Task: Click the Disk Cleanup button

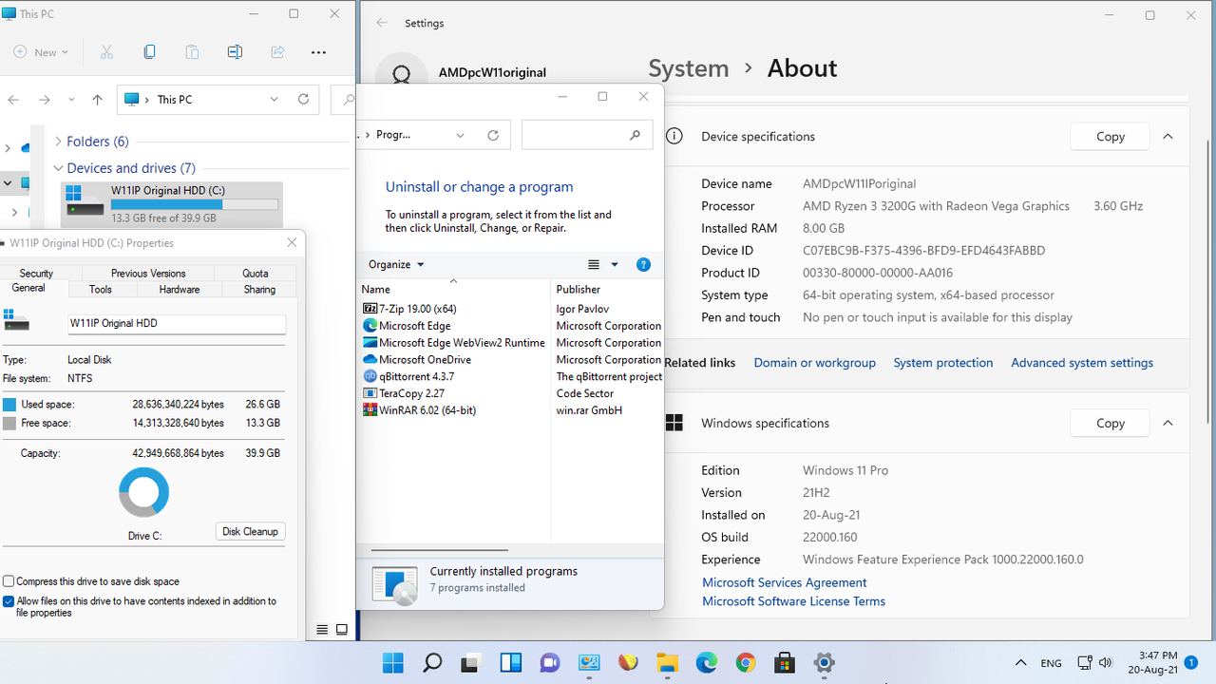Action: click(250, 531)
